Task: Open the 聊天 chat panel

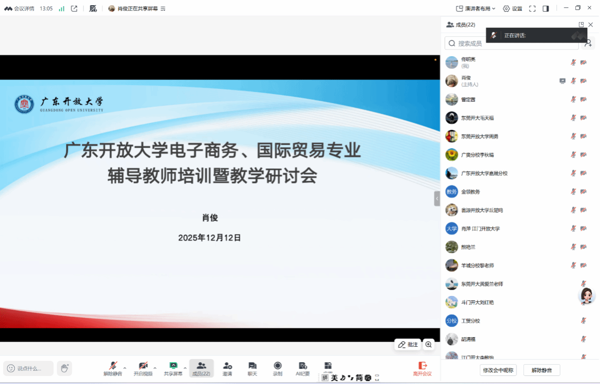Action: coord(252,368)
